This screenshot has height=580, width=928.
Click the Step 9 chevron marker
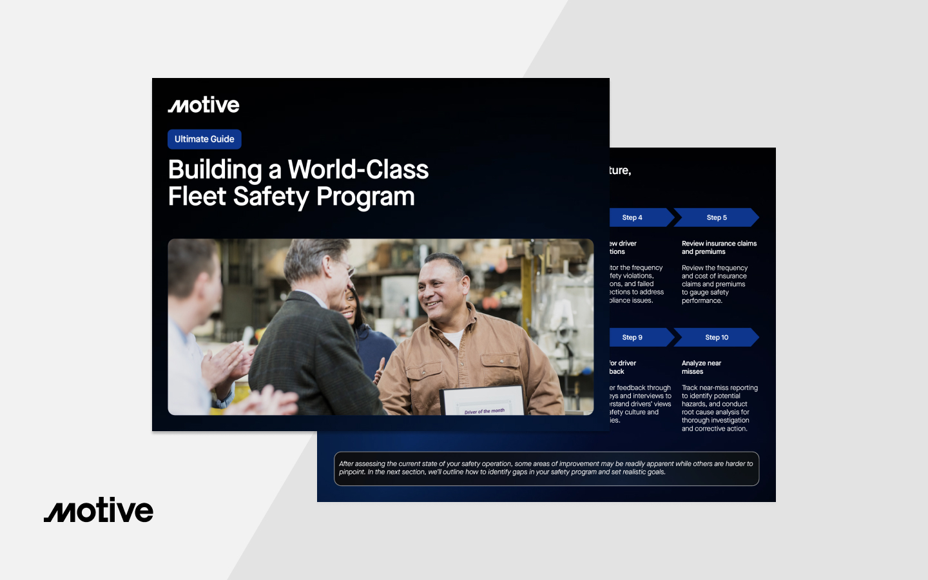tap(632, 336)
